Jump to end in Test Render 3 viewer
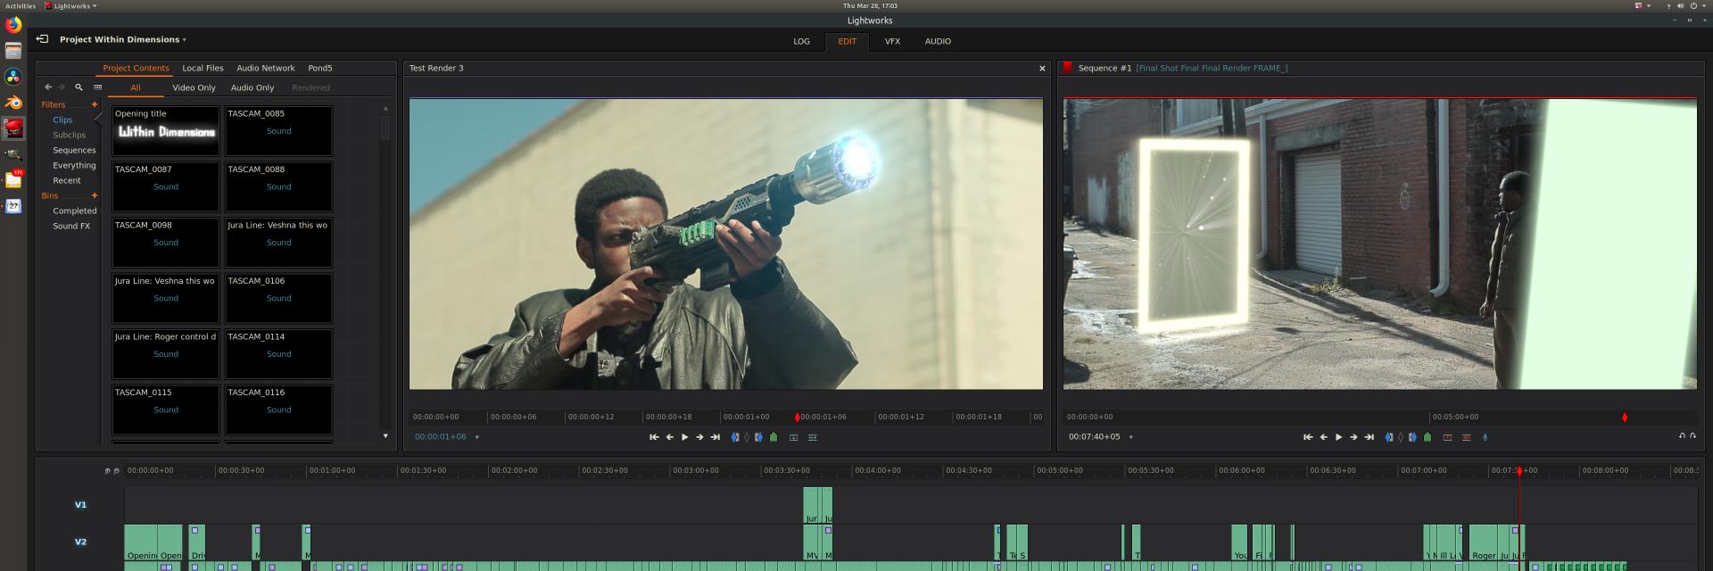Viewport: 1713px width, 571px height. [715, 437]
